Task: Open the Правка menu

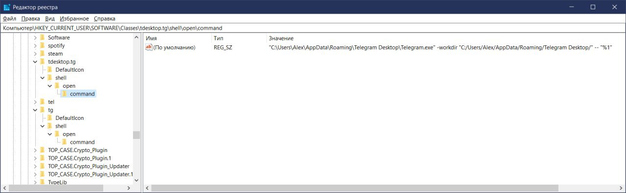Action: click(31, 19)
